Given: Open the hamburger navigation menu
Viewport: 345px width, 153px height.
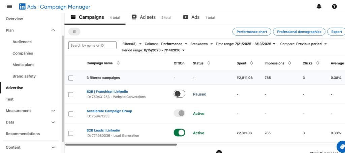Looking at the screenshot, I should 10,7.
